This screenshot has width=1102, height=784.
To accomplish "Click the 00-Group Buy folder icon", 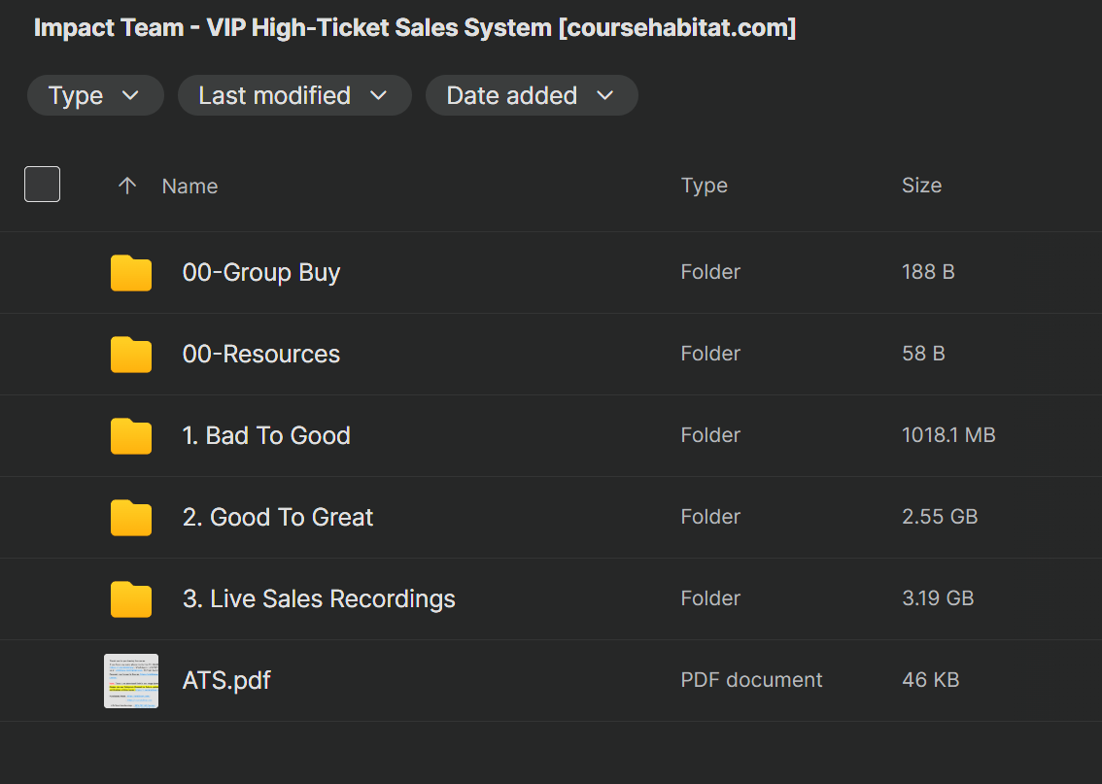I will (131, 273).
